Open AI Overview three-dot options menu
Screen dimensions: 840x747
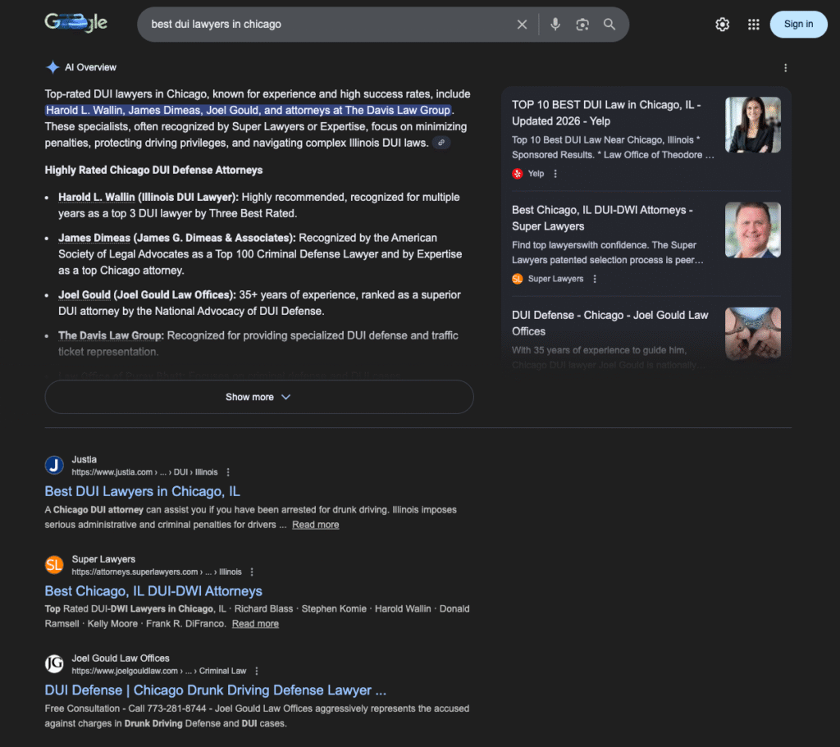tap(785, 68)
